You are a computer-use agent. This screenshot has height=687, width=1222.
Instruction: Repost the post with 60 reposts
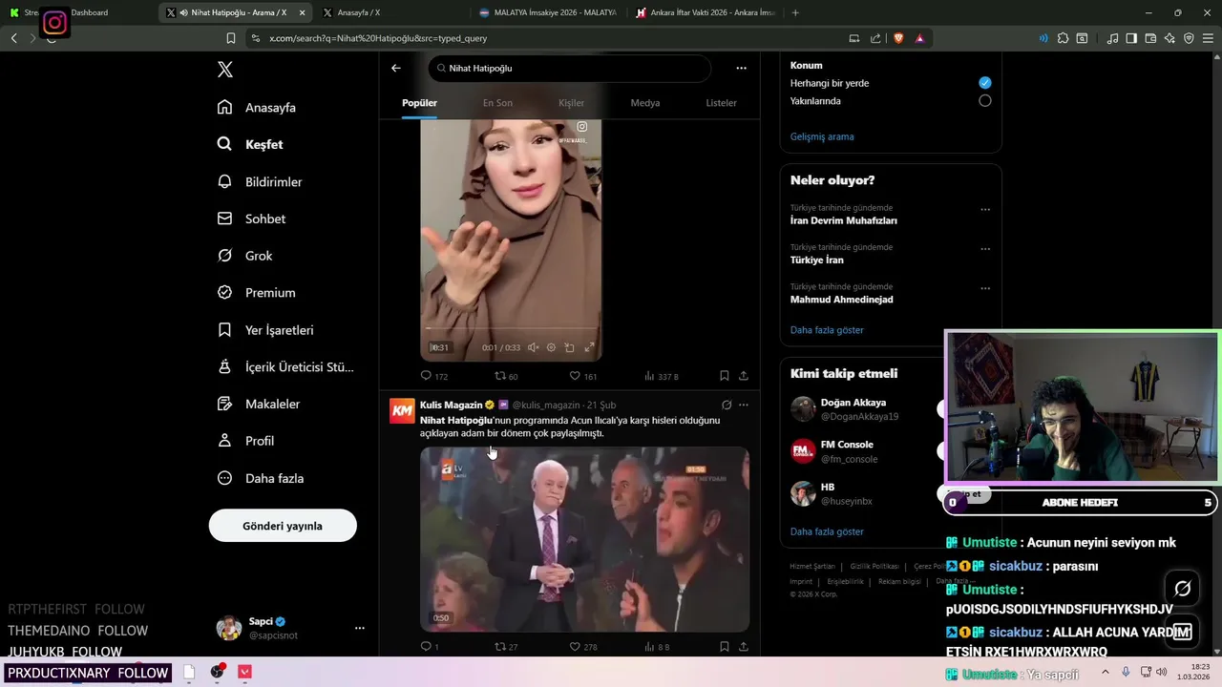pos(506,376)
